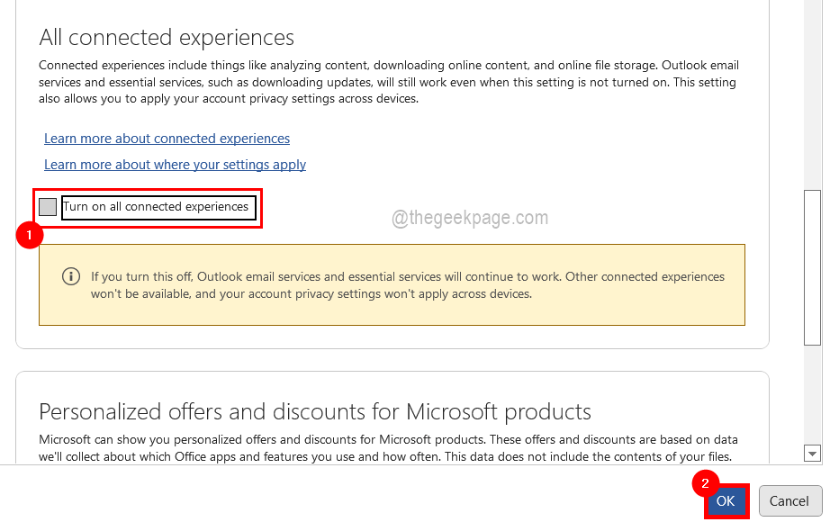Open Learn more about connected experiences
The width and height of the screenshot is (830, 522).
pyautogui.click(x=167, y=138)
